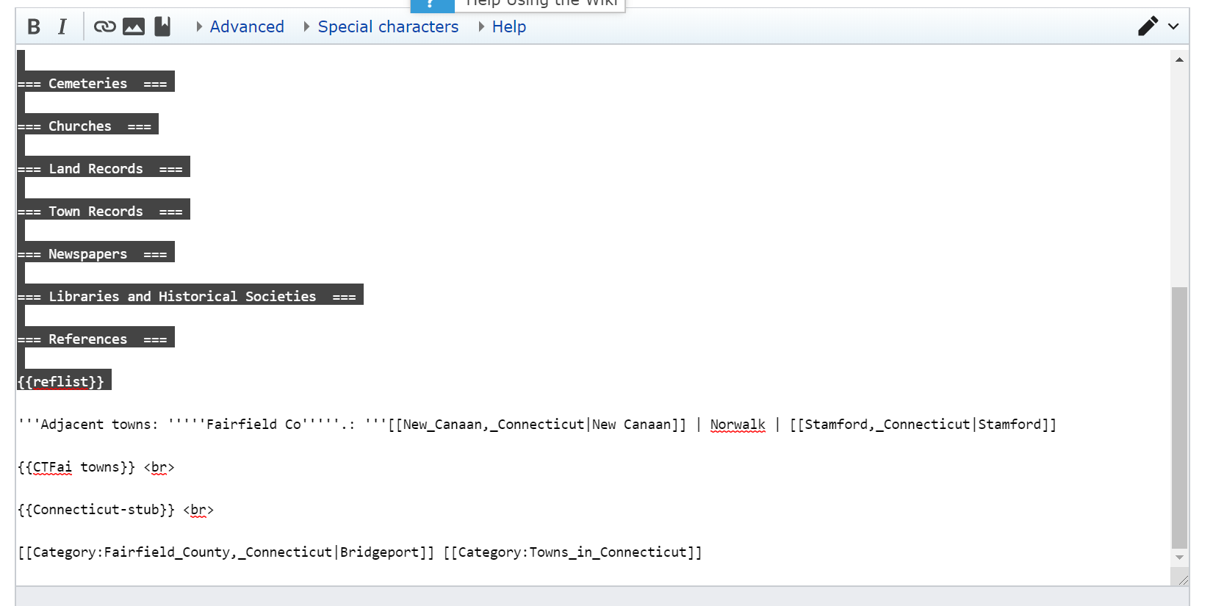Open the Help Using the Wiki link
Viewport: 1213px width, 606px height.
click(x=541, y=4)
